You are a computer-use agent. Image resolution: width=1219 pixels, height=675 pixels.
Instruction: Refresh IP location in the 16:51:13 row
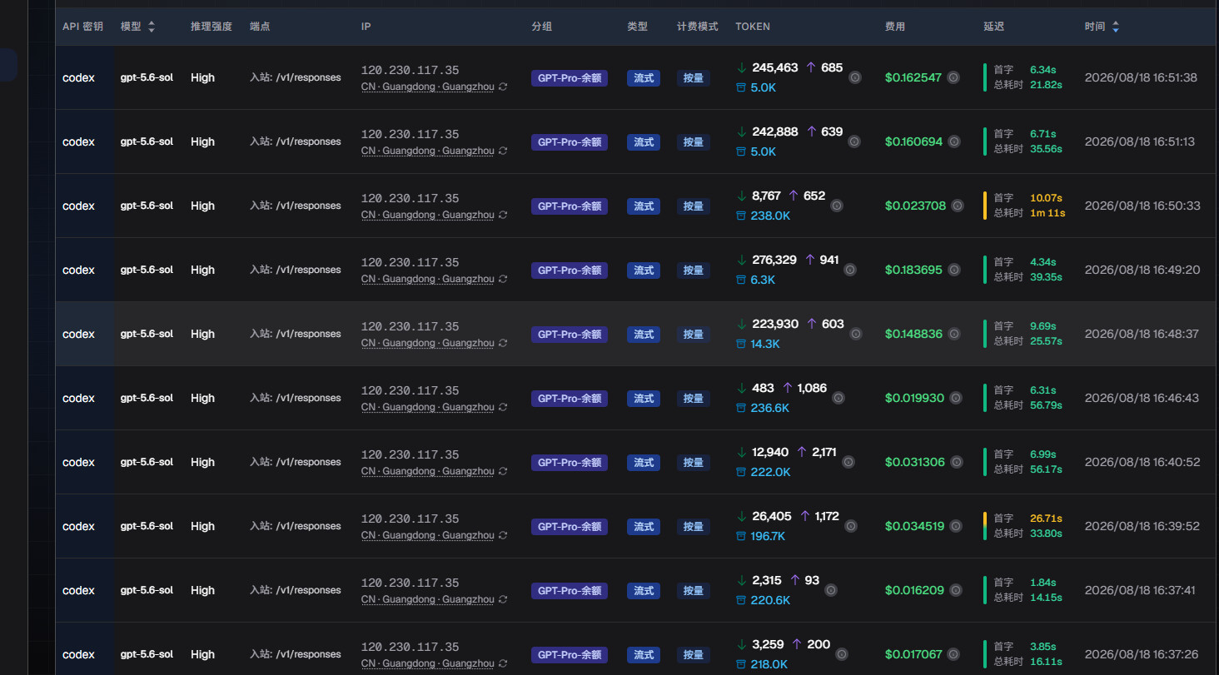(503, 151)
